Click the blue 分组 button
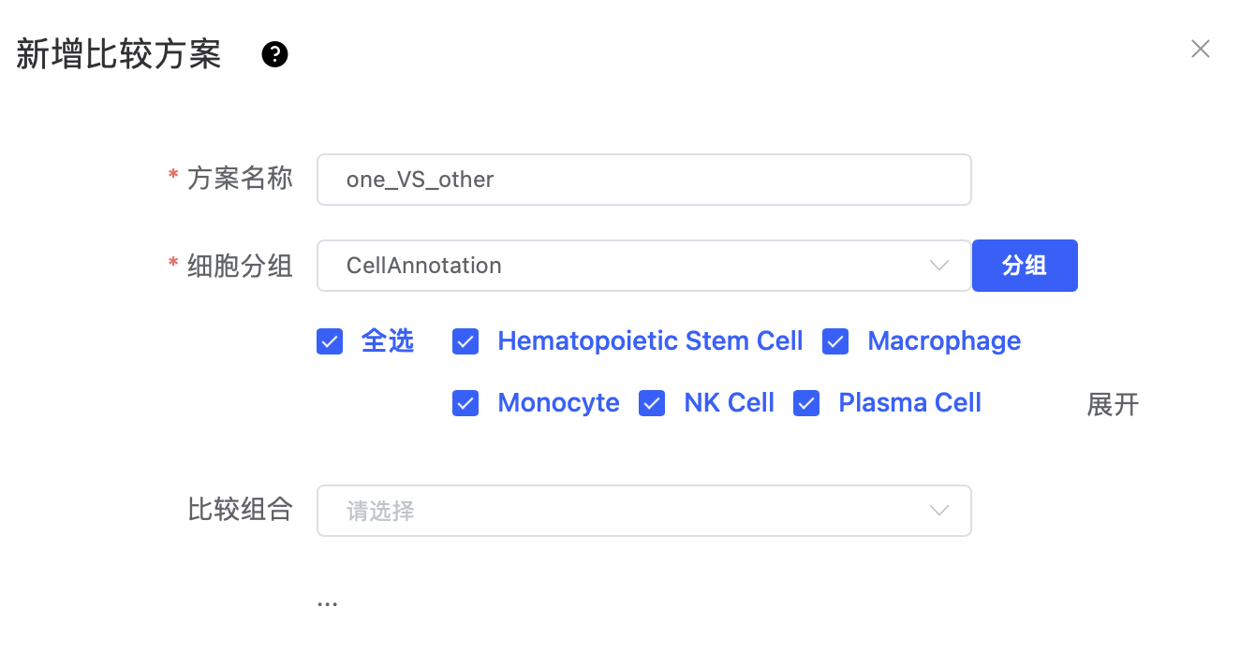The width and height of the screenshot is (1240, 651). pyautogui.click(x=1025, y=266)
